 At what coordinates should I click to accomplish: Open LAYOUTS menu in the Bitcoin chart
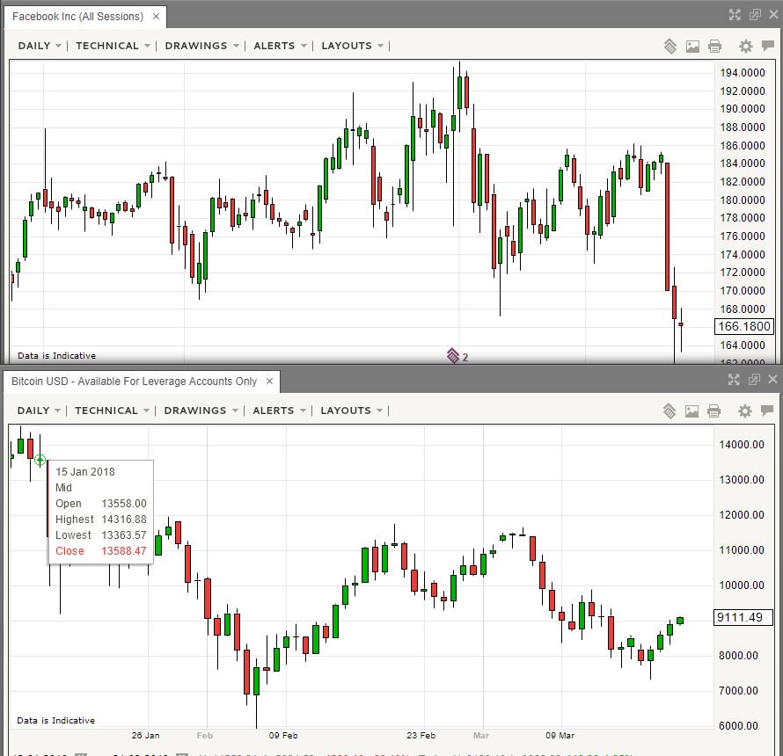pos(351,411)
